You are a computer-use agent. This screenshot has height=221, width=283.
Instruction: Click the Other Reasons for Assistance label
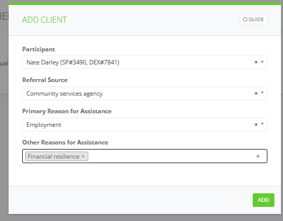click(65, 142)
